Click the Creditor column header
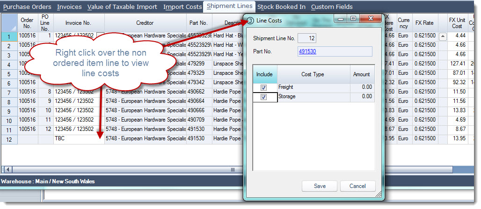 tap(145, 23)
